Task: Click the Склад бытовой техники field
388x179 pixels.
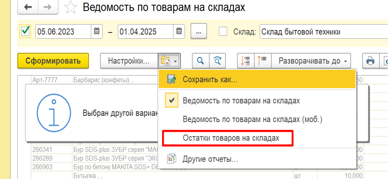Action: pyautogui.click(x=324, y=32)
